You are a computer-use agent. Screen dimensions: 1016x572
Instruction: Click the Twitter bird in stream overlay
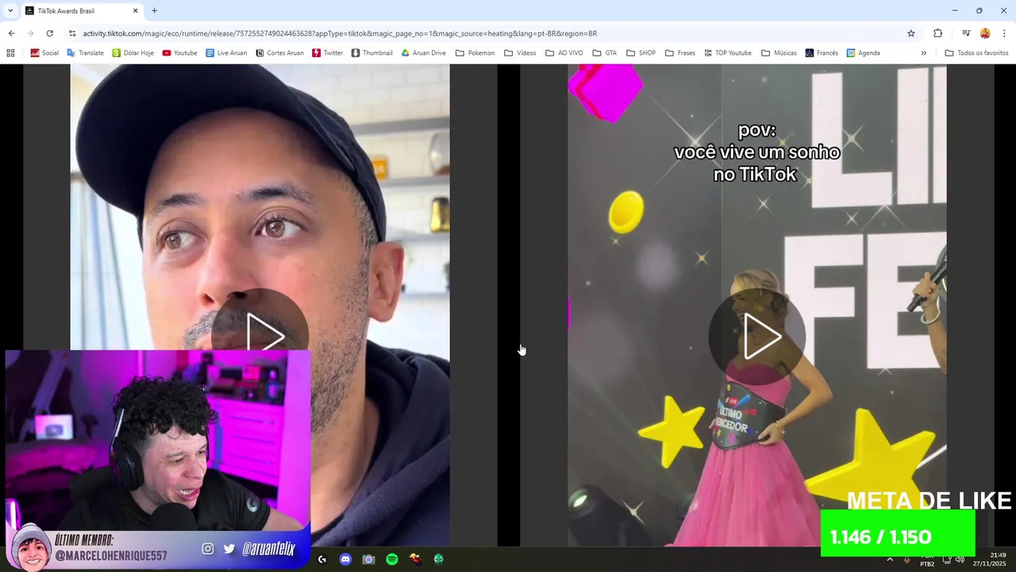(229, 548)
